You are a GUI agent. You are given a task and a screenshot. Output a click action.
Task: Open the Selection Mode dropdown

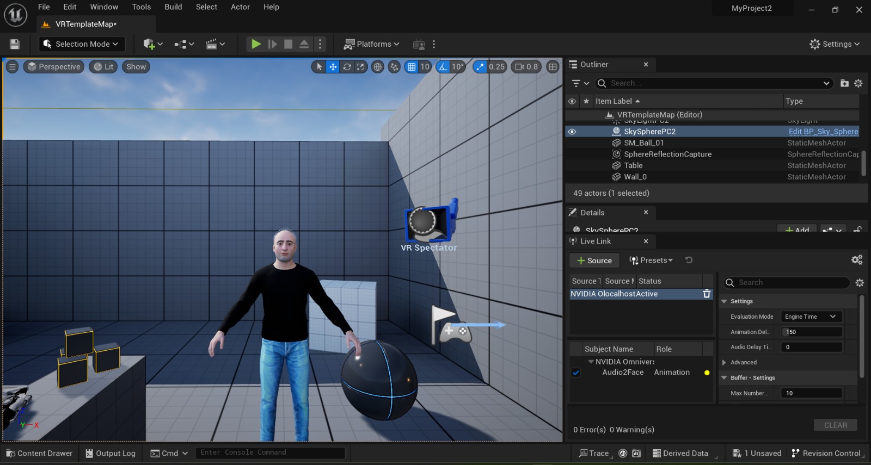(x=82, y=44)
